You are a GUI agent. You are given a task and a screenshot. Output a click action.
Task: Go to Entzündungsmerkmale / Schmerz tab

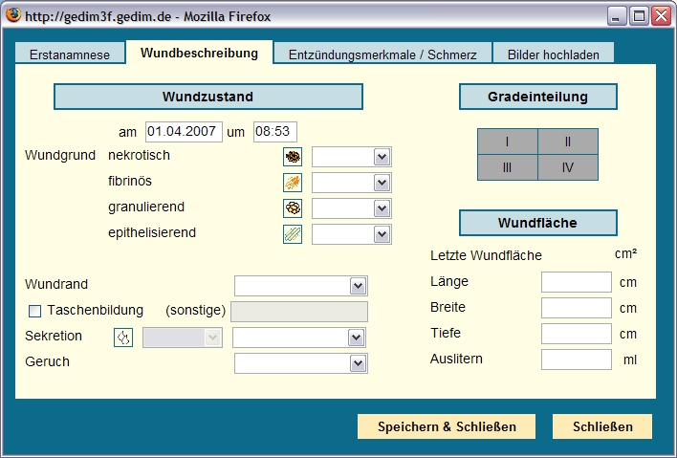(382, 55)
